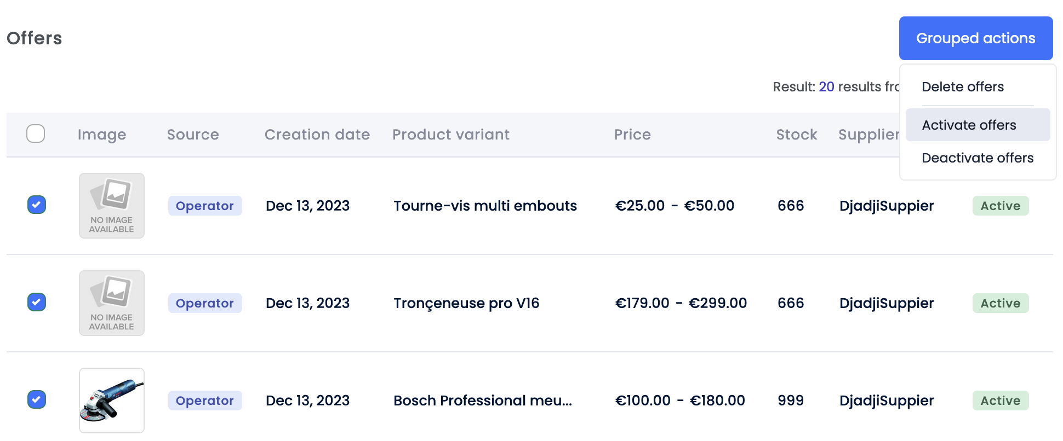Sort by the Stock column header
This screenshot has width=1063, height=441.
(x=796, y=134)
